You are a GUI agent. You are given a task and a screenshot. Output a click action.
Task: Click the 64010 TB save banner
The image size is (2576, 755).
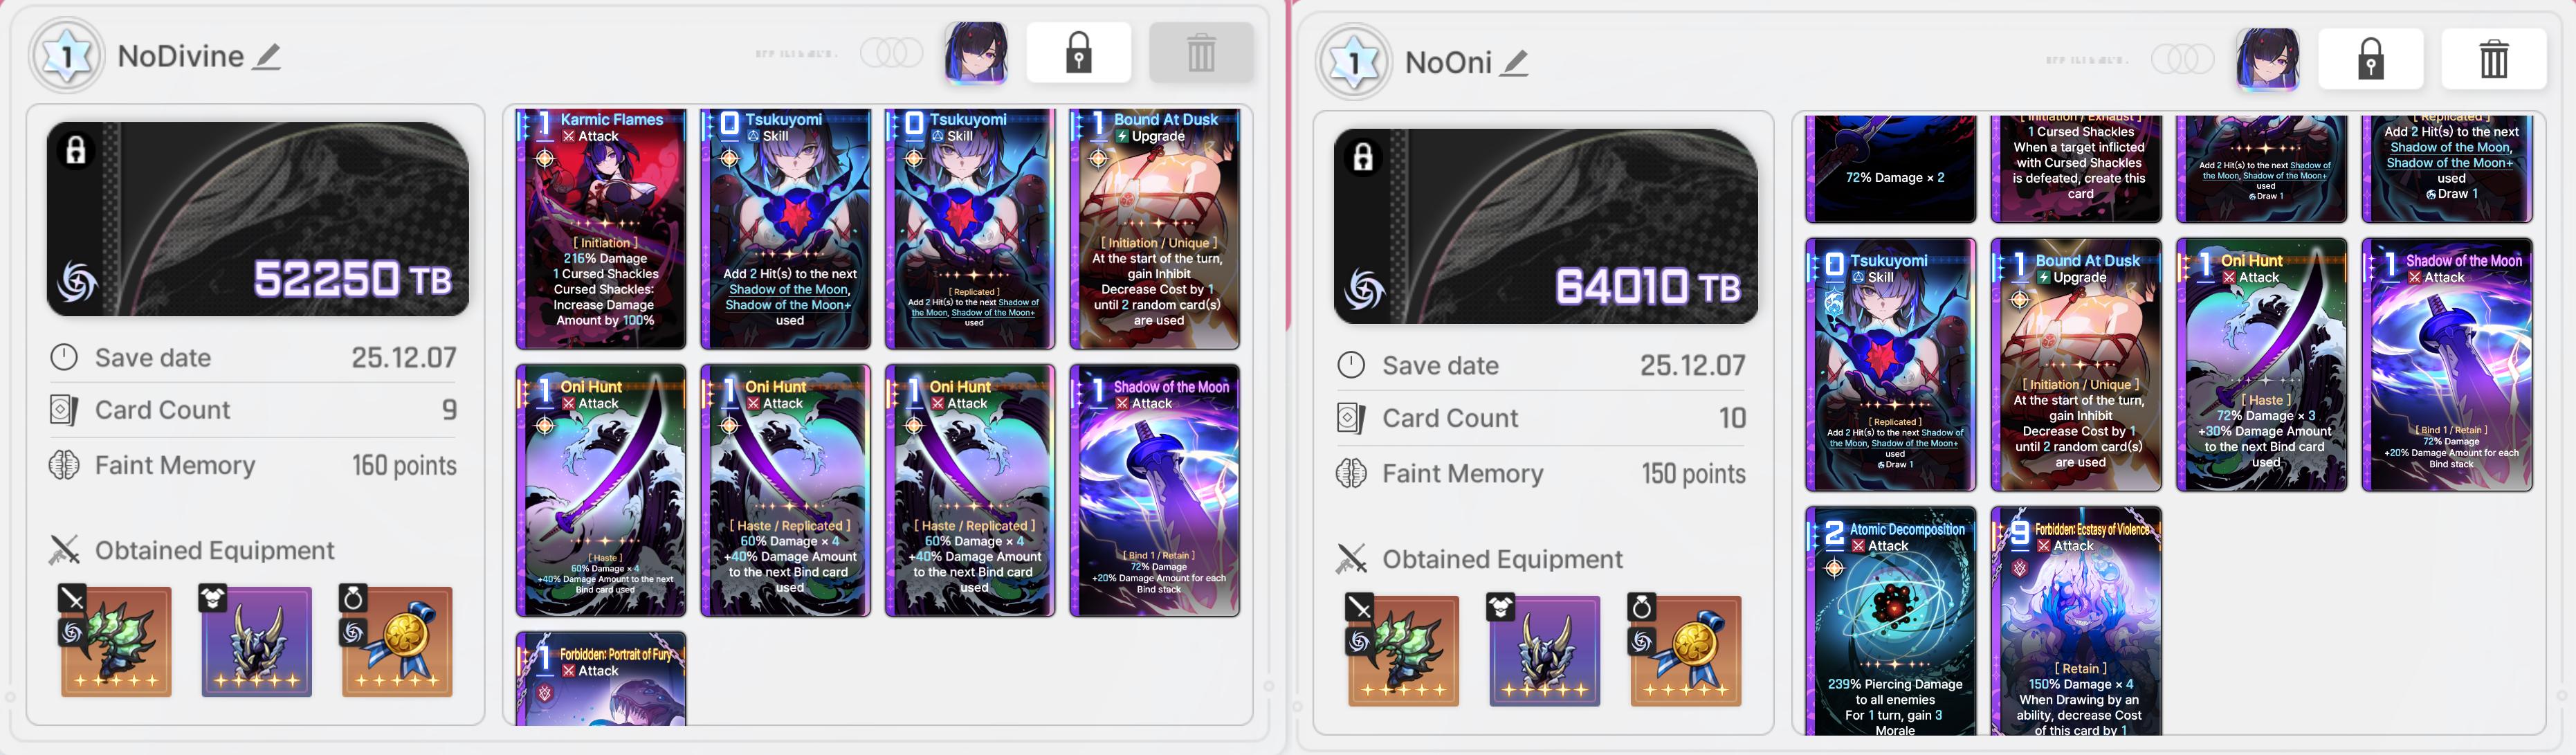pos(1545,226)
